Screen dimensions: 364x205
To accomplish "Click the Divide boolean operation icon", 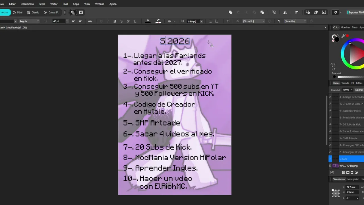I will point(262,13).
